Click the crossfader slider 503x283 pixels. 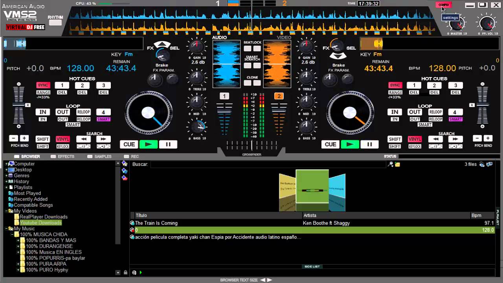(251, 145)
